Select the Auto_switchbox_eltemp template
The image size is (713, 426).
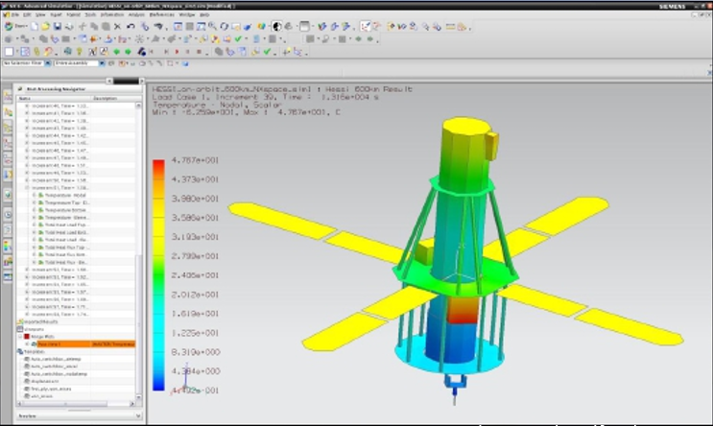(x=56, y=359)
